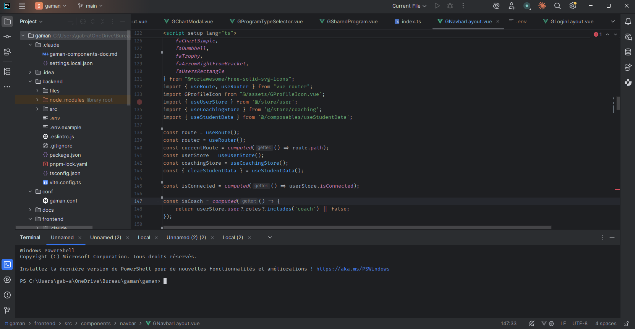Image resolution: width=635 pixels, height=329 pixels.
Task: Open the Database tool window
Action: (x=628, y=52)
